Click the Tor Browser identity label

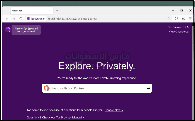click(36, 19)
